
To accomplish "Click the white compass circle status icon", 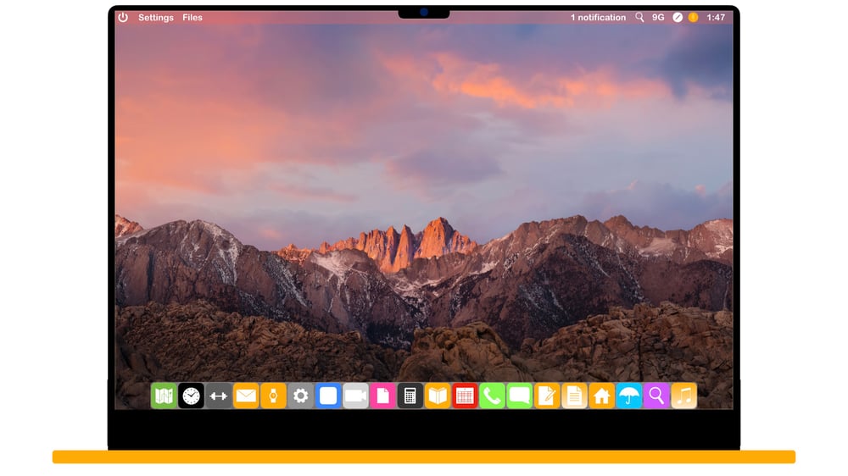I will coord(678,17).
